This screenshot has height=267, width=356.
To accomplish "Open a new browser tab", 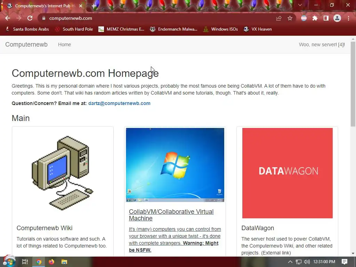I will point(94,6).
